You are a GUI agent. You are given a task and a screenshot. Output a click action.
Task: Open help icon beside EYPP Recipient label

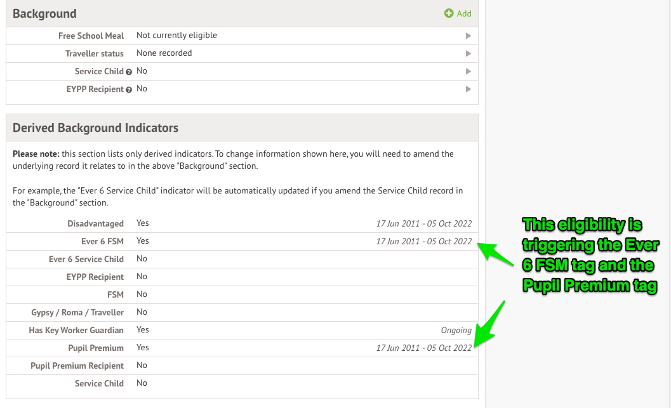click(x=129, y=89)
